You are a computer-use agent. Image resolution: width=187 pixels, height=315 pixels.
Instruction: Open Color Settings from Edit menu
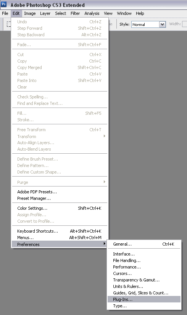point(60,208)
